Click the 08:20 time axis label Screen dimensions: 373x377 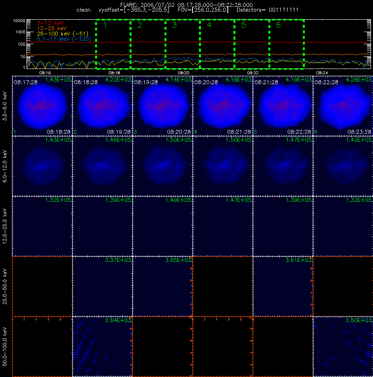184,73
